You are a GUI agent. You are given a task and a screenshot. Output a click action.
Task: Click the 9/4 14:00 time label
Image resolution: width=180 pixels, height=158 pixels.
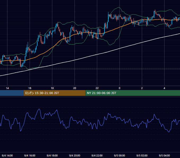pyautogui.click(x=7, y=155)
